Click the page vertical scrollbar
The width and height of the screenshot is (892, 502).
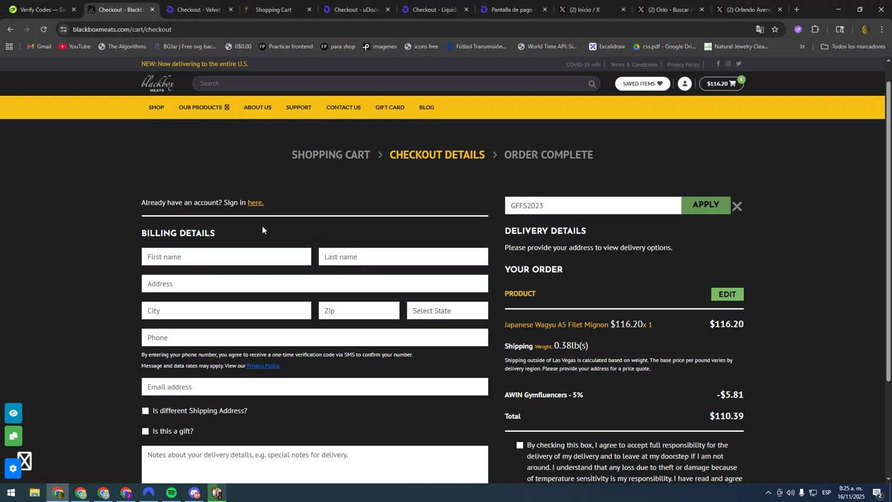click(x=888, y=232)
